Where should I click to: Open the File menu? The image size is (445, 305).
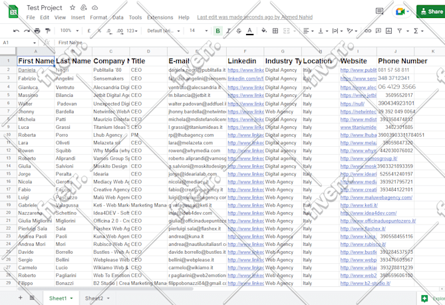click(x=31, y=17)
